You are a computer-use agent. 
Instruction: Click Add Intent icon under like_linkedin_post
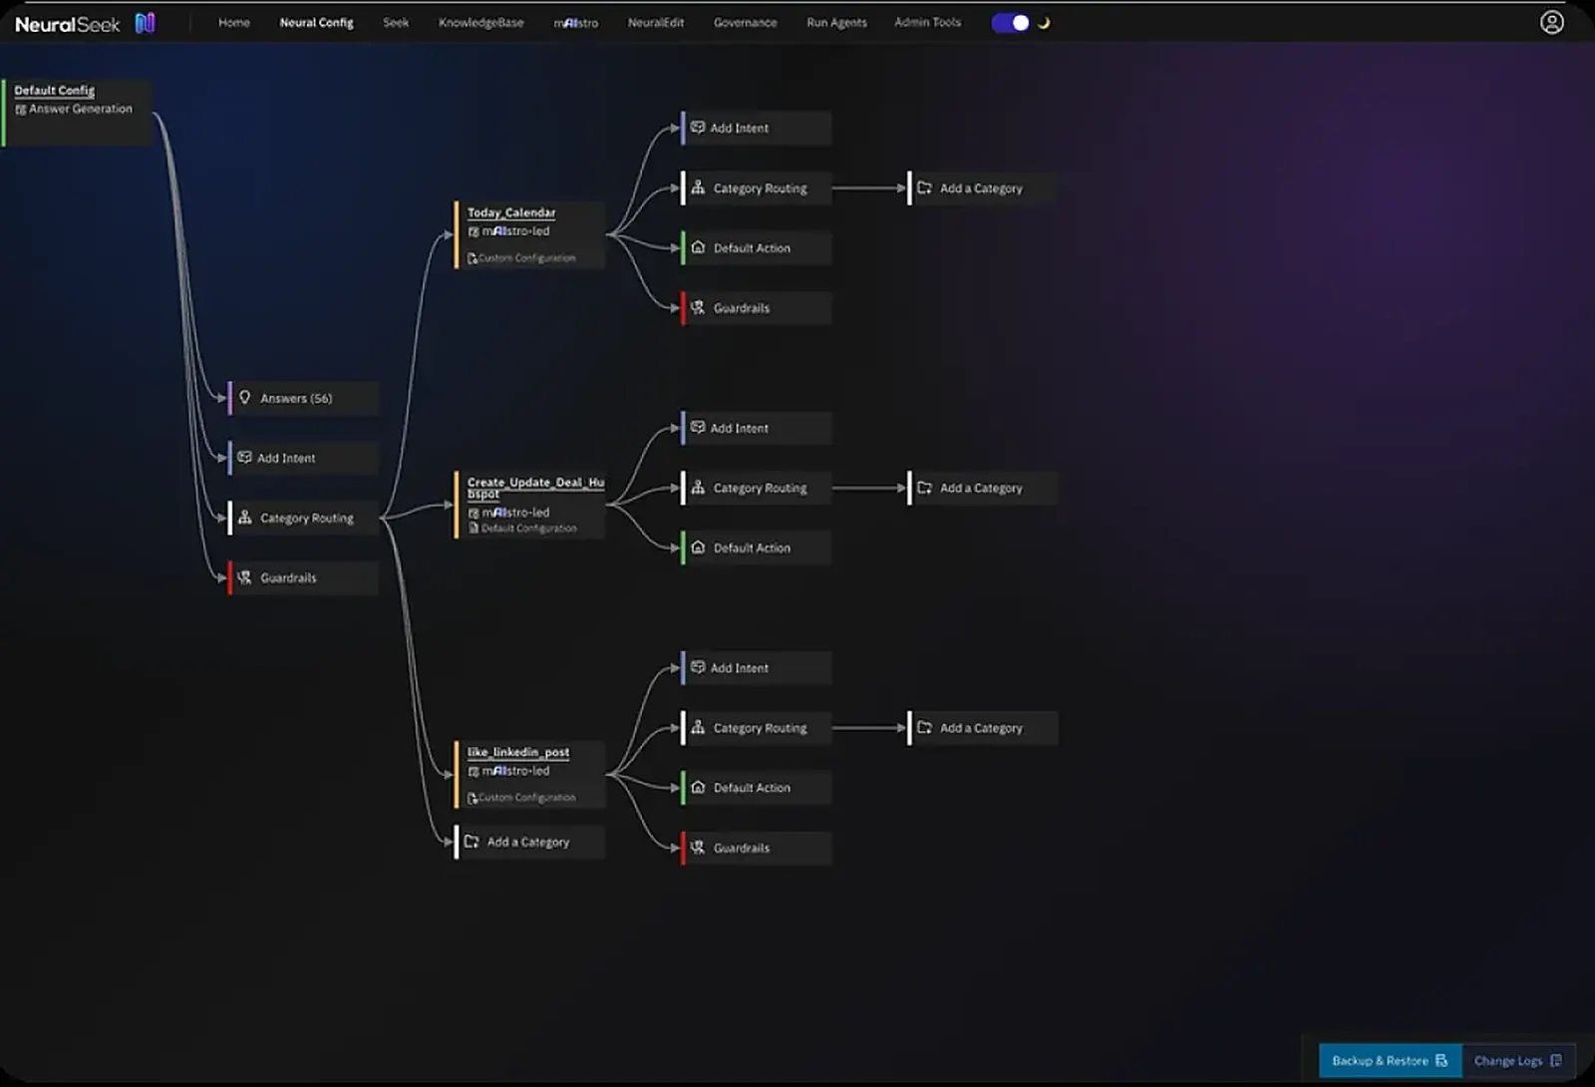pos(698,668)
